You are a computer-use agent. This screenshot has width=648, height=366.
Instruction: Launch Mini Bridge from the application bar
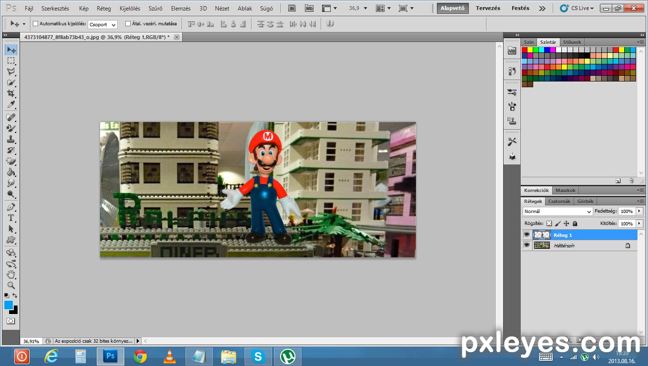click(x=309, y=8)
